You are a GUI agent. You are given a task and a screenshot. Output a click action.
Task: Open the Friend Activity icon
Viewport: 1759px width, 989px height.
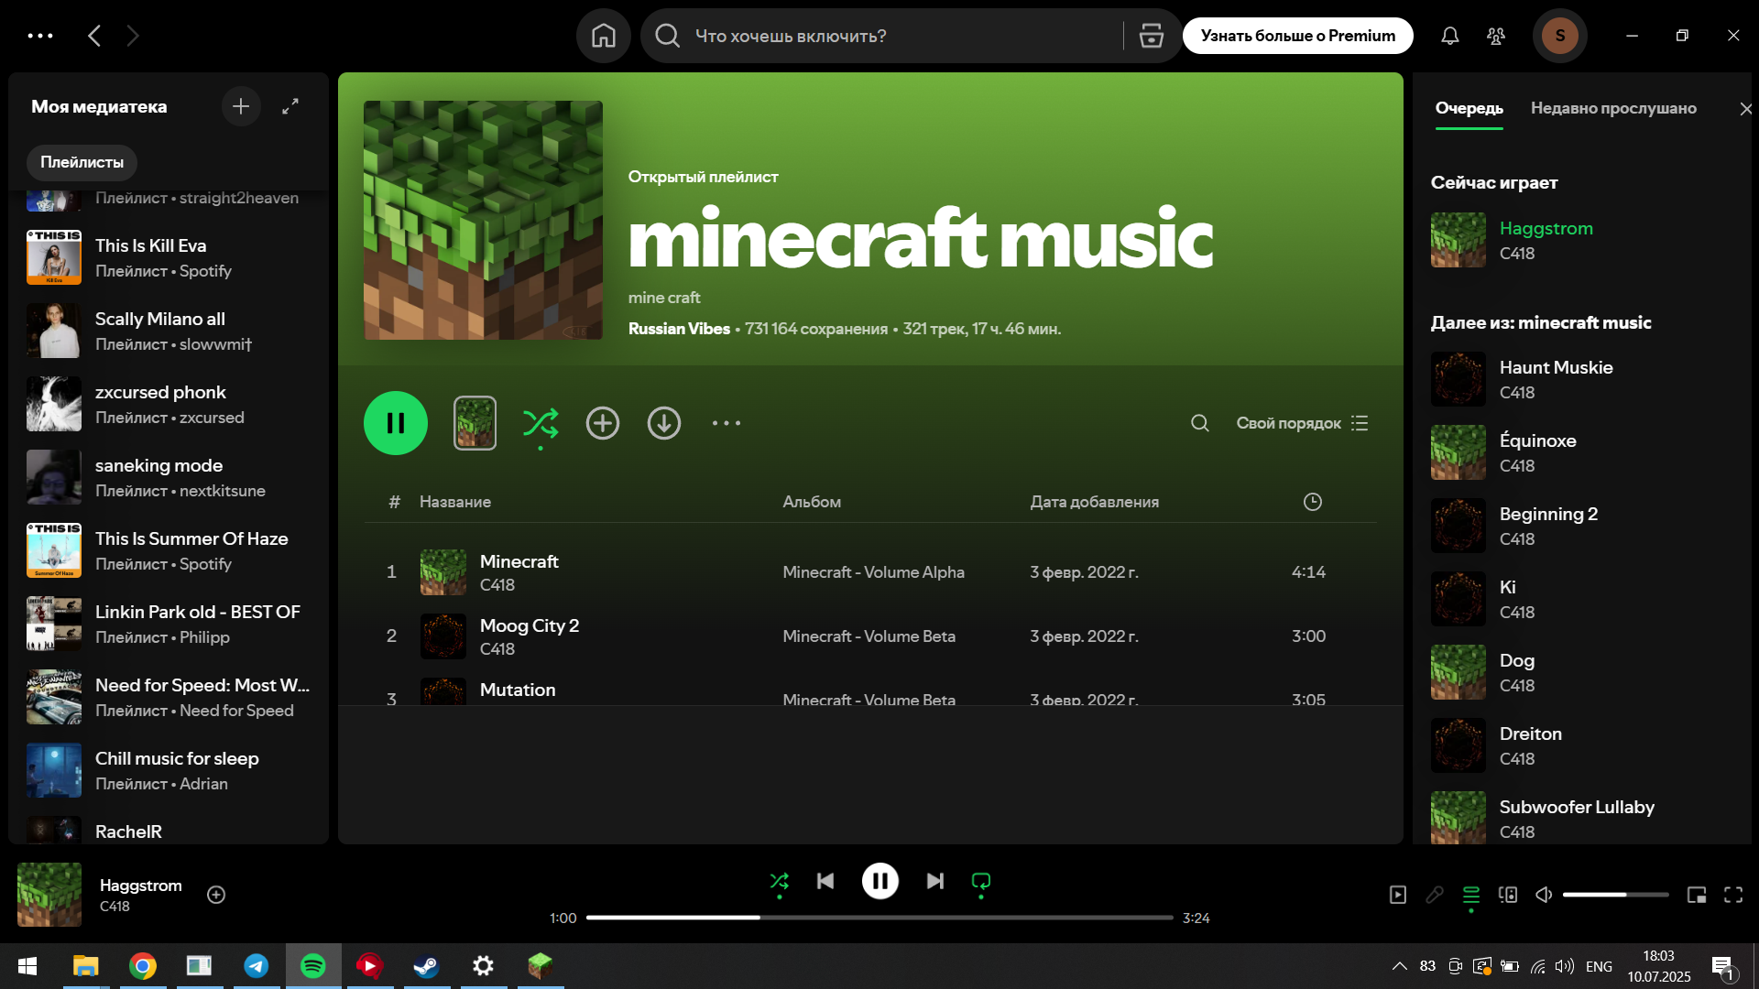point(1496,36)
